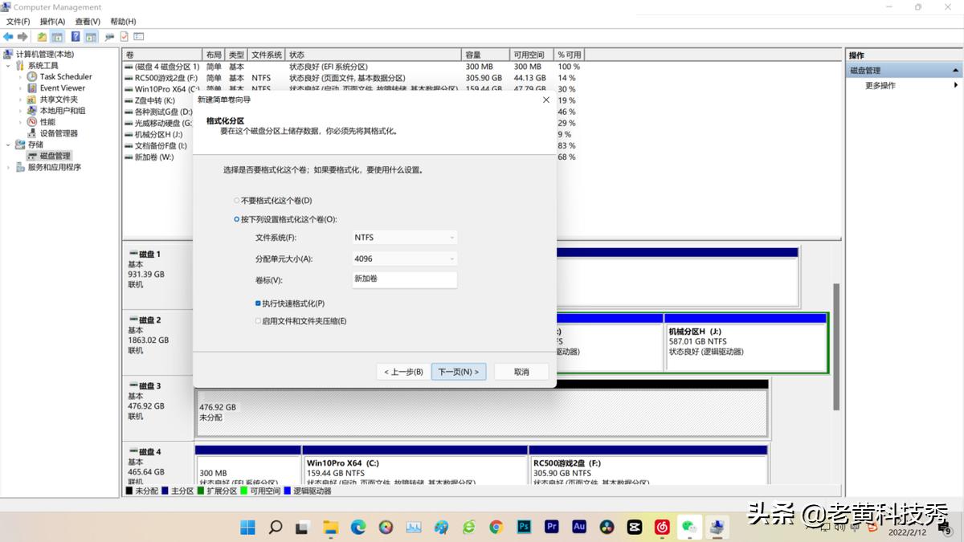Click the blue question mark Help toolbar icon
964x542 pixels.
point(76,37)
